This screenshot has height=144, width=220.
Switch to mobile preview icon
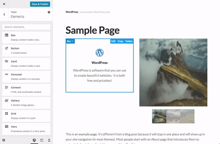click(x=49, y=140)
